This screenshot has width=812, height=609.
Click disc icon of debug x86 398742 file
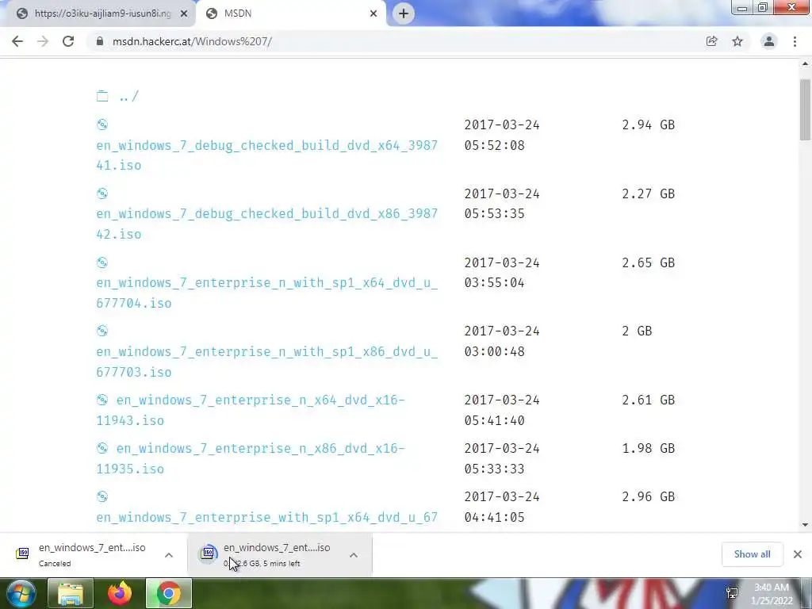tap(102, 193)
